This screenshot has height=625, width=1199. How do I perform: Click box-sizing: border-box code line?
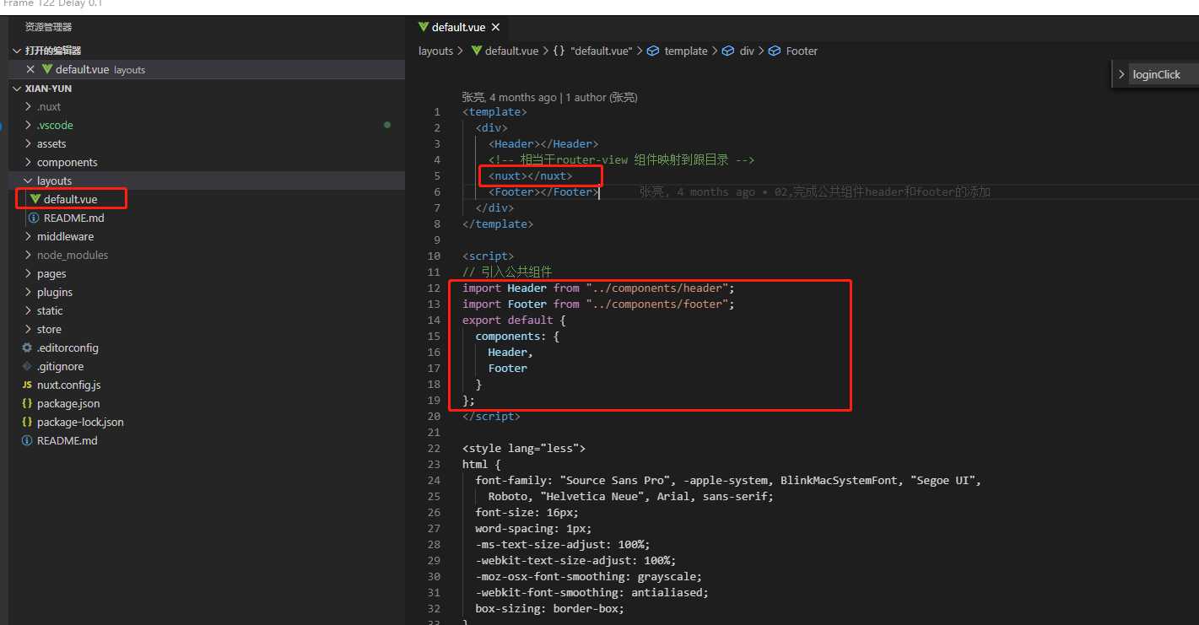click(x=549, y=608)
